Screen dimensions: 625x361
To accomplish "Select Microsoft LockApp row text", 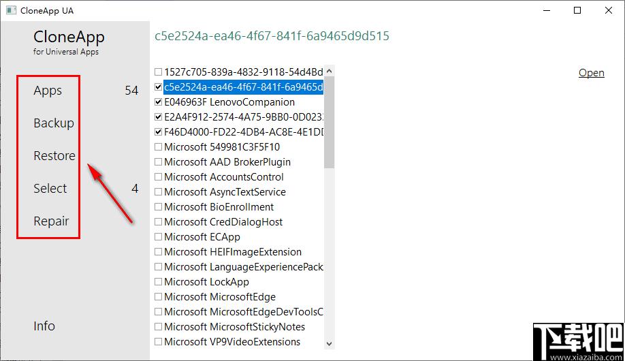I will click(x=206, y=282).
